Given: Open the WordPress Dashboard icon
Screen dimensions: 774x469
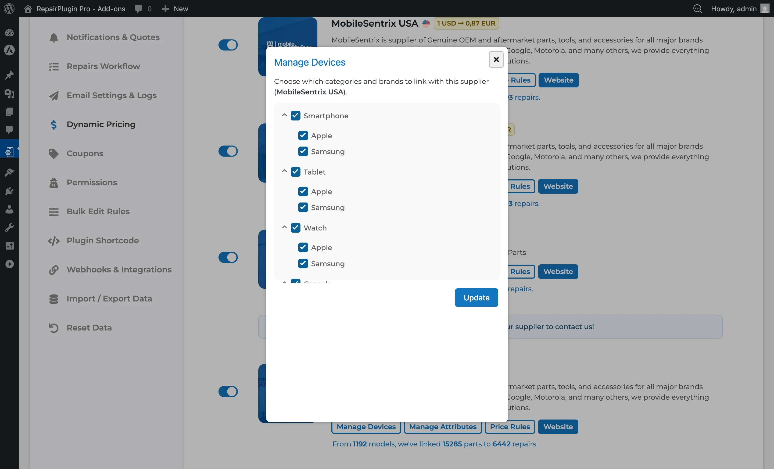Looking at the screenshot, I should 9,33.
